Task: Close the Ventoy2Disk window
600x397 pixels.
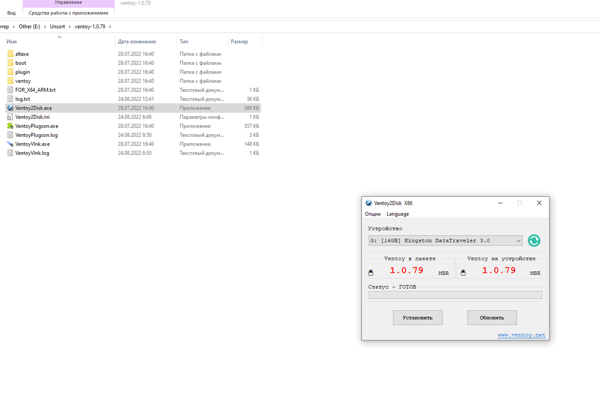Action: [539, 203]
